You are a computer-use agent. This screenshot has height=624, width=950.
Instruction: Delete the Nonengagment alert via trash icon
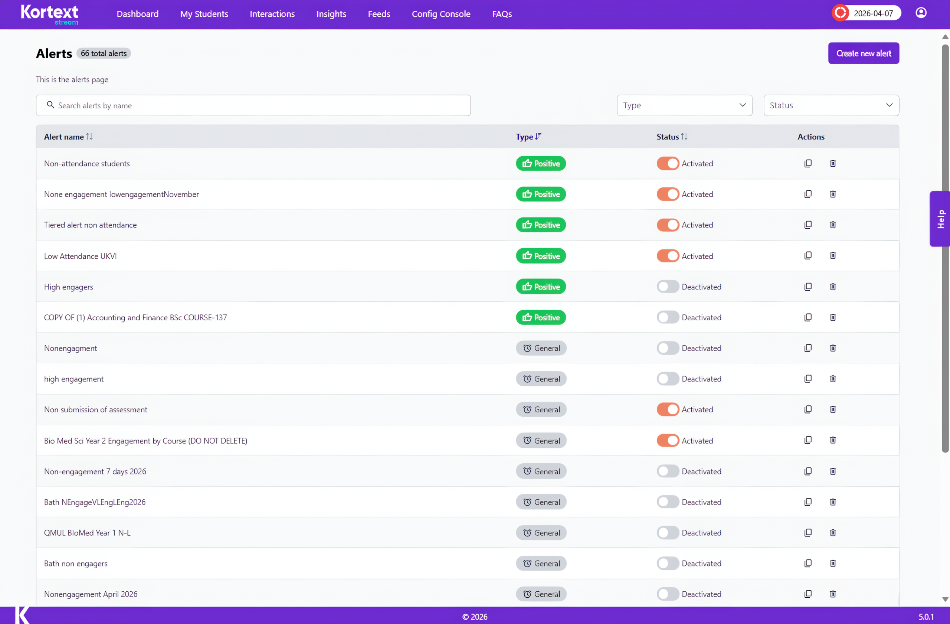(833, 348)
